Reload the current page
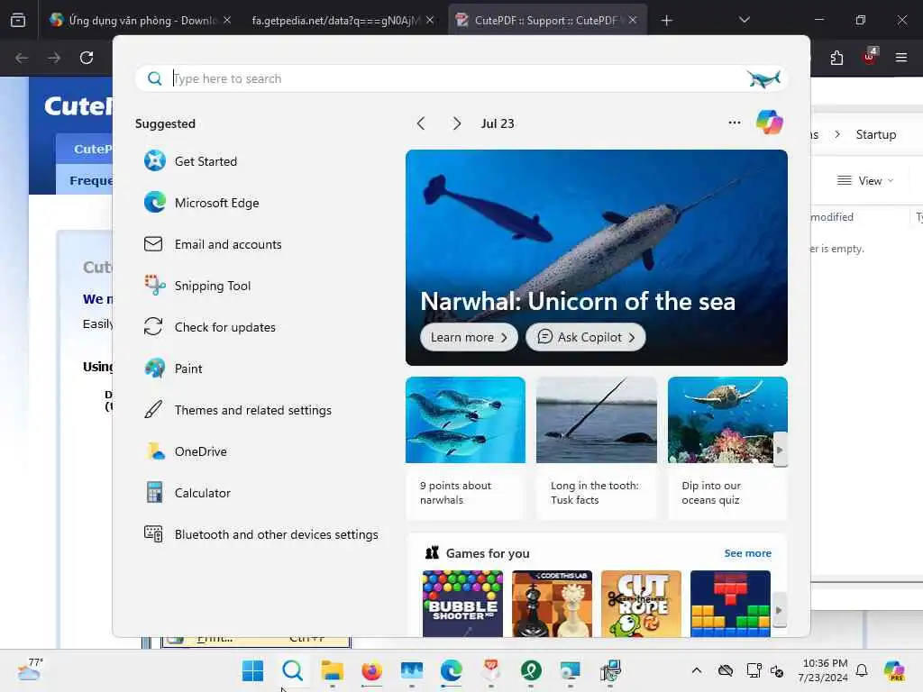 click(x=87, y=58)
